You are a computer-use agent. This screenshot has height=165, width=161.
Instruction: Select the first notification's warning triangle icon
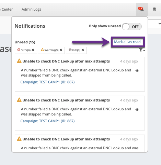19,61
